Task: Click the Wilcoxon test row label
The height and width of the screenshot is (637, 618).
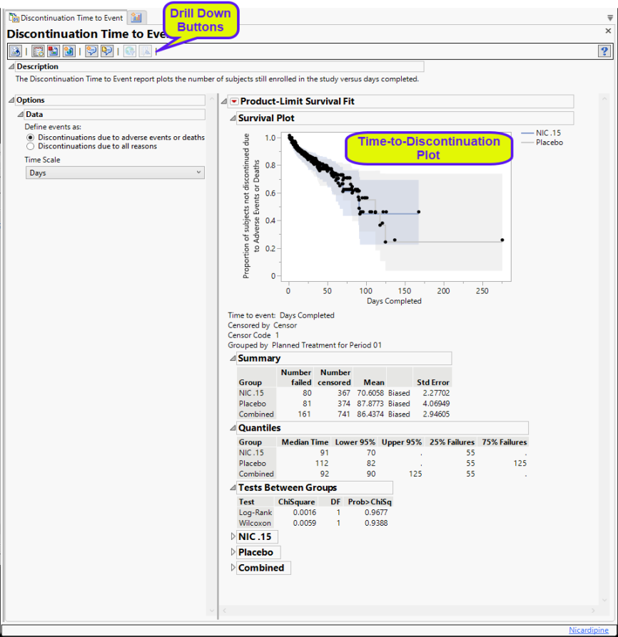Action: [x=255, y=523]
